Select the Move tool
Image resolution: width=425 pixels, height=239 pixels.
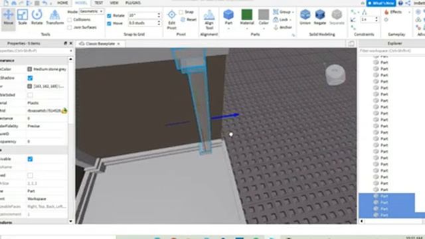[x=8, y=17]
